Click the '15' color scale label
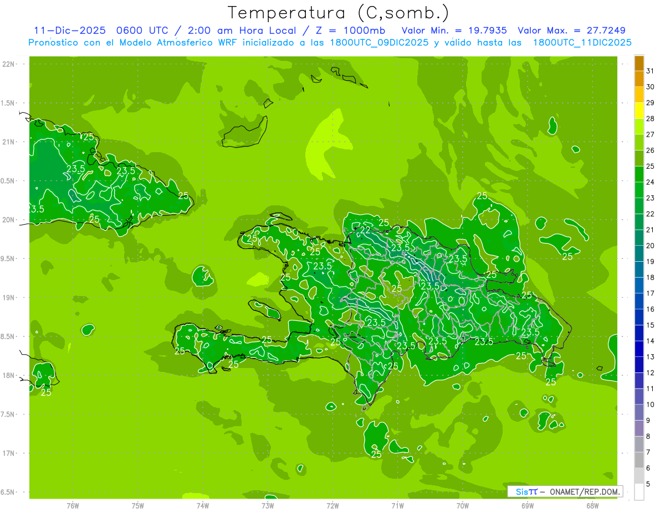The height and width of the screenshot is (513, 665). tap(650, 325)
